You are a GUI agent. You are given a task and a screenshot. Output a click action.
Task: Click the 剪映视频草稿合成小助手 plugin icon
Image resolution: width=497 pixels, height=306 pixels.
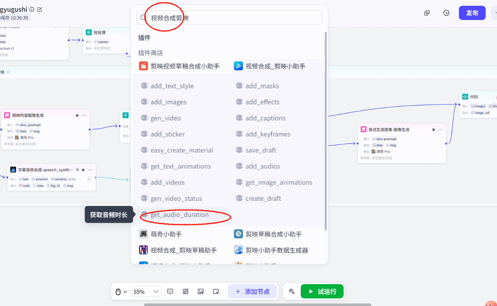coord(143,66)
